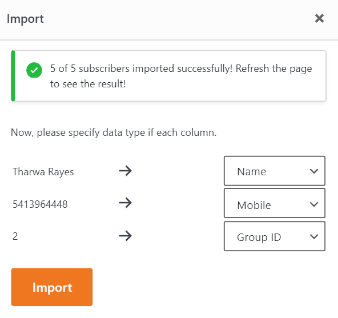The height and width of the screenshot is (318, 338).
Task: Click the sample group value 2
Action: pos(15,236)
